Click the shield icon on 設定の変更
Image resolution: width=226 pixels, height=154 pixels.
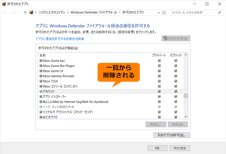(166, 38)
